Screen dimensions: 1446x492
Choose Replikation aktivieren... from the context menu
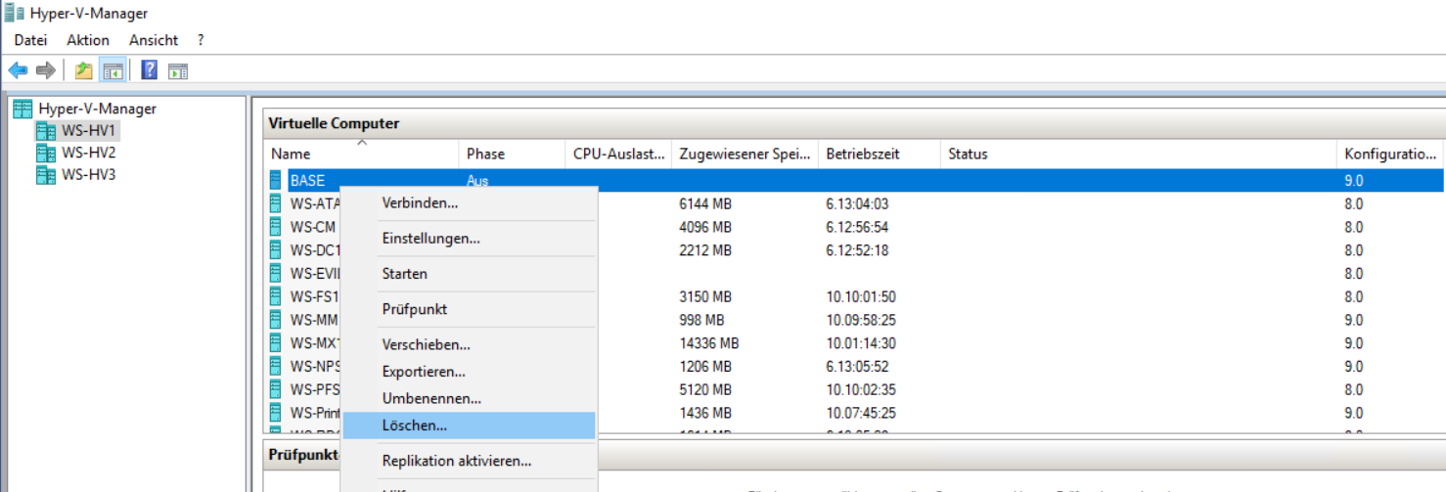tap(469, 461)
